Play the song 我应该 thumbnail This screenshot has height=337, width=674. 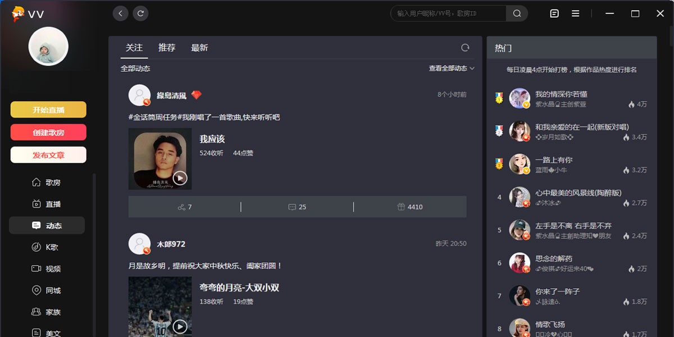pos(180,178)
